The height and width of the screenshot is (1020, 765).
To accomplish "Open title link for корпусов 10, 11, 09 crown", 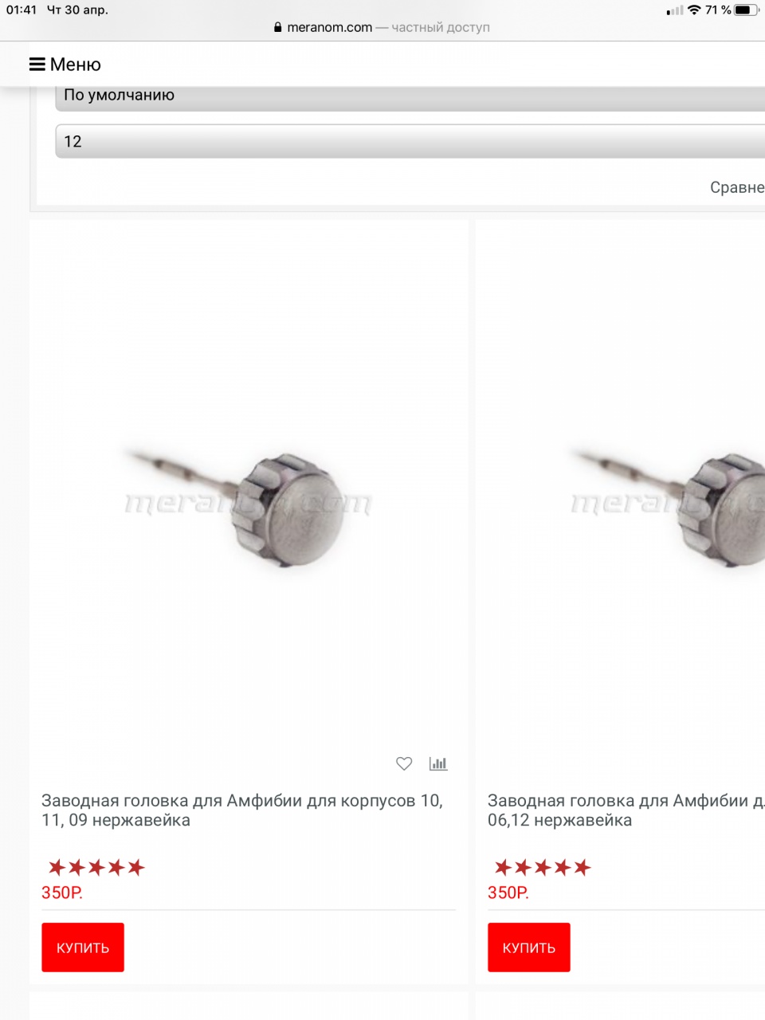I will 242,810.
